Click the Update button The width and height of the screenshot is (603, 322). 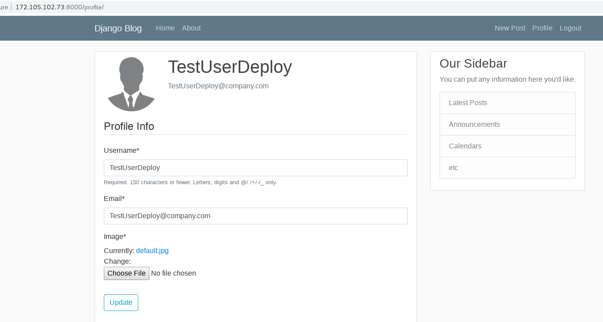point(121,303)
